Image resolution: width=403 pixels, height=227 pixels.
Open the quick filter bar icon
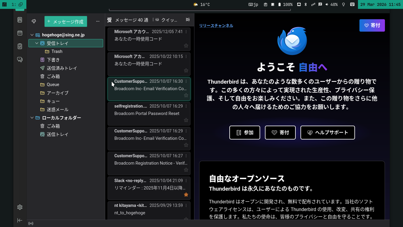click(x=156, y=20)
